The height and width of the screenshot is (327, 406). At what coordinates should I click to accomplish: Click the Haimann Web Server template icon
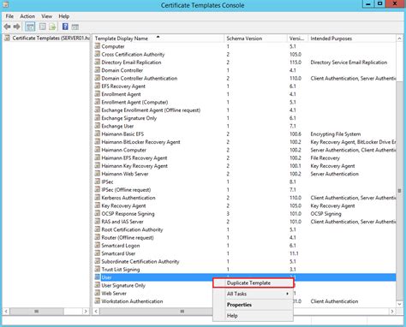pyautogui.click(x=98, y=174)
